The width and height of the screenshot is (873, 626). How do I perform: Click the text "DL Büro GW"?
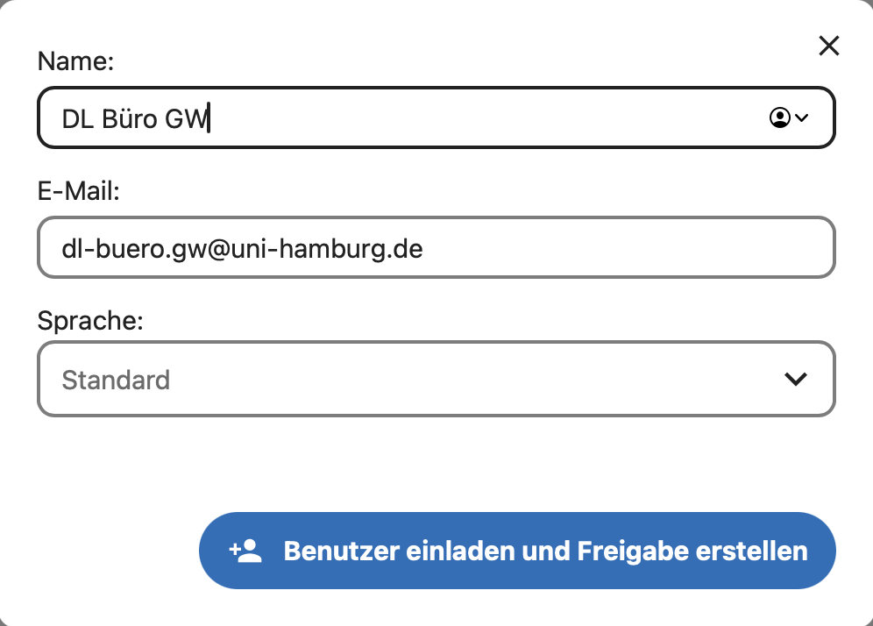tap(135, 118)
